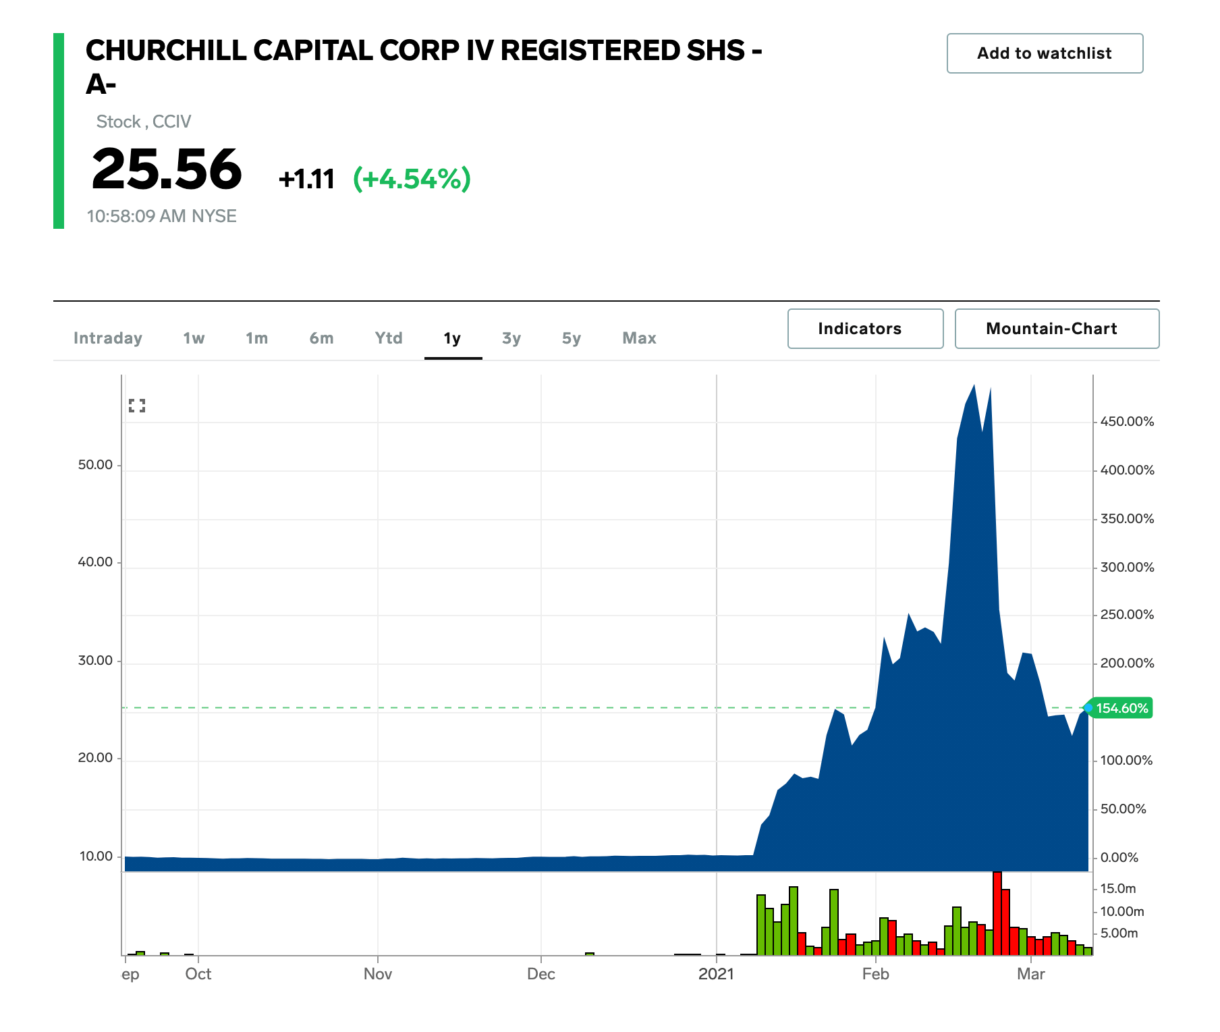
Task: Open the Indicators panel
Action: (x=865, y=329)
